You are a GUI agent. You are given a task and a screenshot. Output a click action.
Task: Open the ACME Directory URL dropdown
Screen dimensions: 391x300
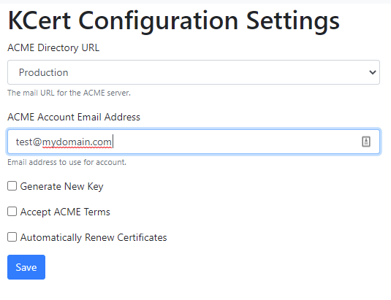[194, 72]
